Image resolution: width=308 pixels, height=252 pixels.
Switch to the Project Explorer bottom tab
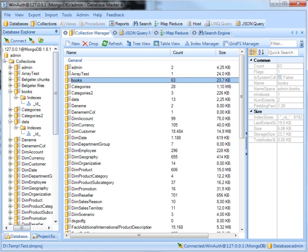click(x=45, y=237)
